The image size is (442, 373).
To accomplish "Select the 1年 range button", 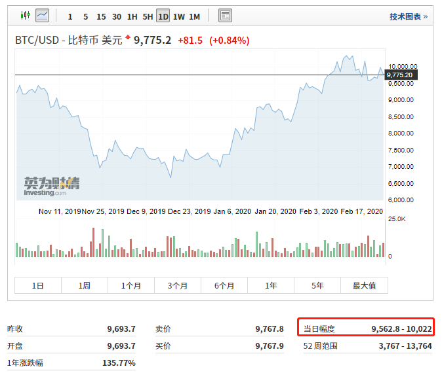I will tap(271, 285).
